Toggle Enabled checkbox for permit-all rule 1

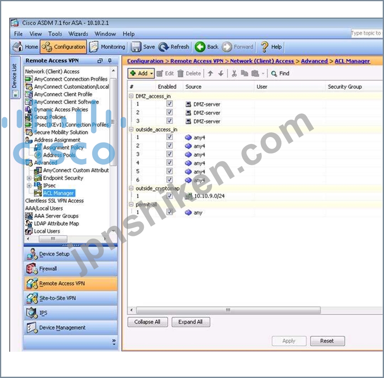[169, 212]
